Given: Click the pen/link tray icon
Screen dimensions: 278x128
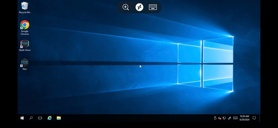Looking at the screenshot, I should (230, 118).
